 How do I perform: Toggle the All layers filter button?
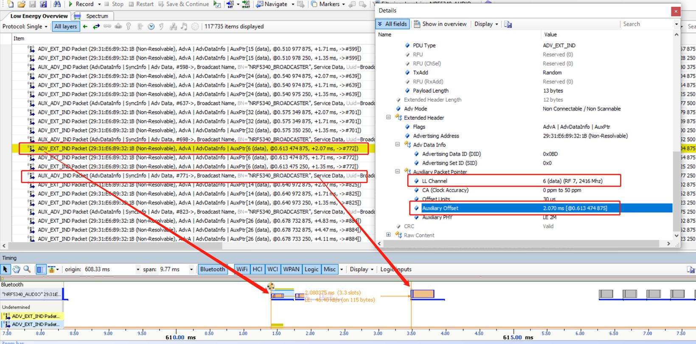(x=65, y=26)
